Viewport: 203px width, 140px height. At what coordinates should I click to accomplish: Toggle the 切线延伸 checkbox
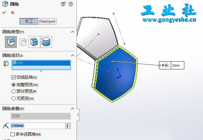[13, 77]
